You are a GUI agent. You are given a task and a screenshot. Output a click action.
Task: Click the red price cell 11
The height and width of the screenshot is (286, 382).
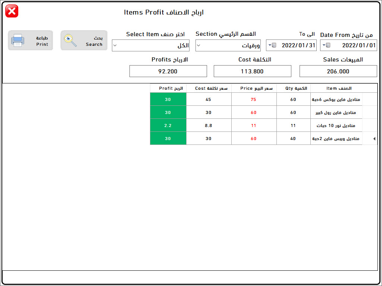254,125
